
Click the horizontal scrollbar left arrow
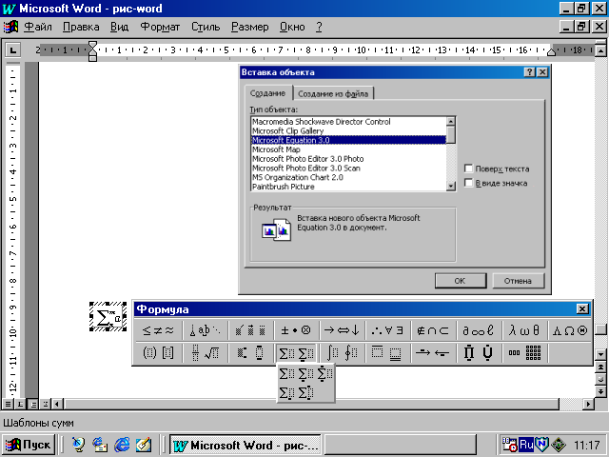tap(57, 404)
